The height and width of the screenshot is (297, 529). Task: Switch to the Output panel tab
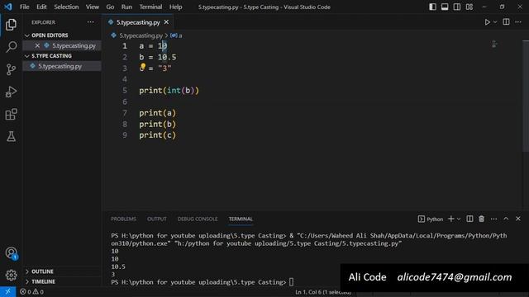pos(157,219)
